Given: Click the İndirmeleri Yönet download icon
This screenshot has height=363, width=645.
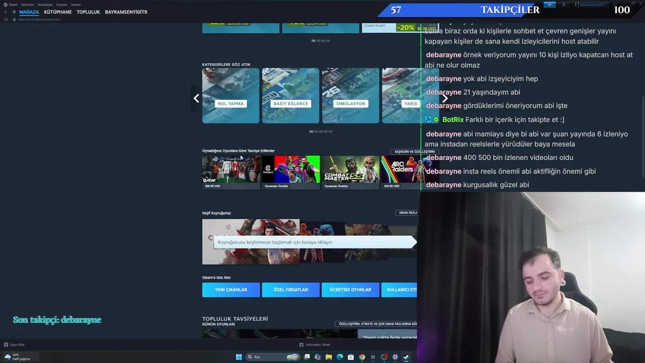Looking at the screenshot, I should (301, 345).
